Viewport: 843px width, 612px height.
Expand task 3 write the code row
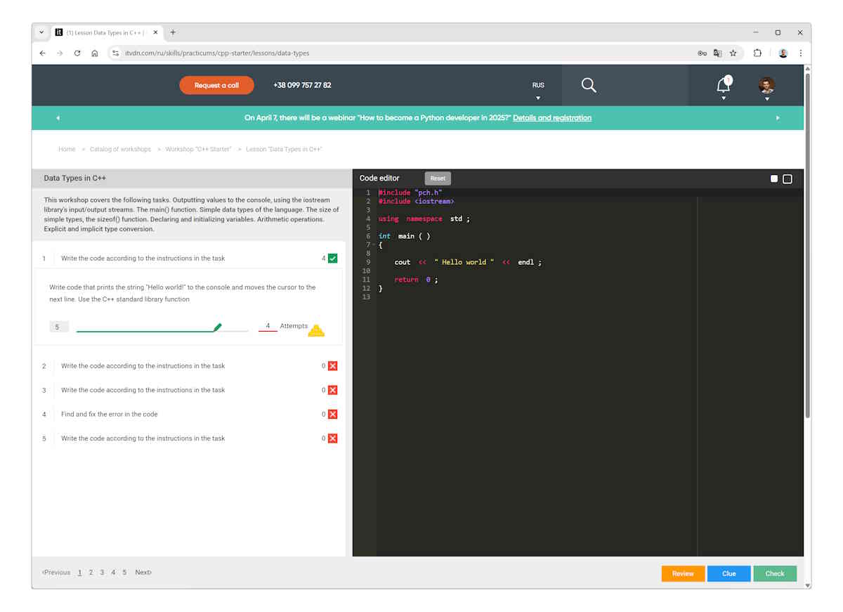click(x=188, y=390)
